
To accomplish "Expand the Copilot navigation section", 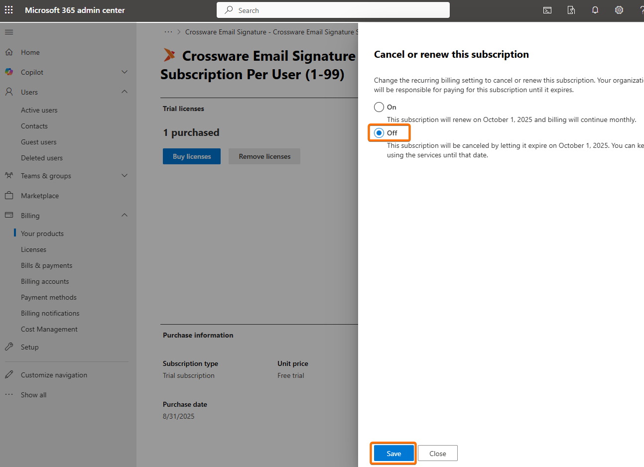I will coord(125,72).
